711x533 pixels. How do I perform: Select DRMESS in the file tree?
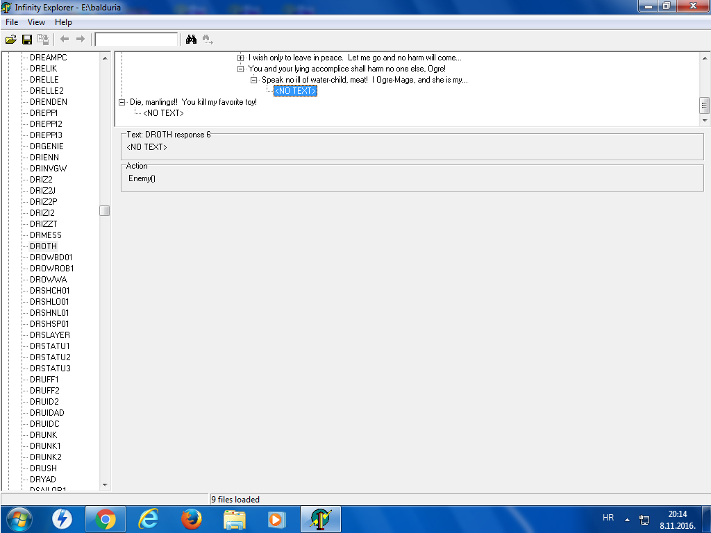click(x=46, y=235)
